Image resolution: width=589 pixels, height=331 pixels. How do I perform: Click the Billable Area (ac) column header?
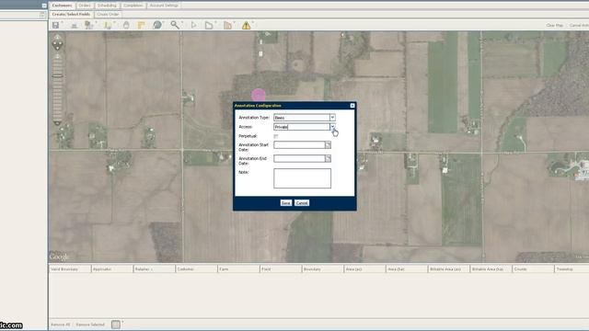click(x=448, y=269)
